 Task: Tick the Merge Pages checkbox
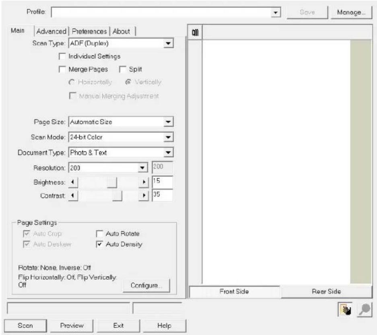[62, 69]
